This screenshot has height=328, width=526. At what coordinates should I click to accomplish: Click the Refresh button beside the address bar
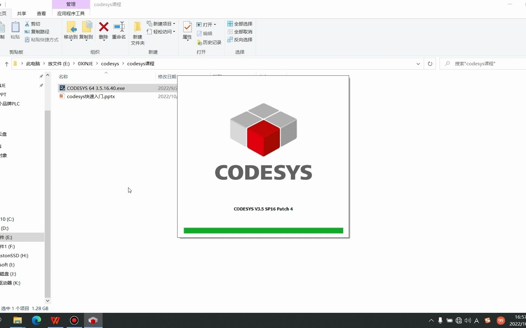pyautogui.click(x=430, y=64)
